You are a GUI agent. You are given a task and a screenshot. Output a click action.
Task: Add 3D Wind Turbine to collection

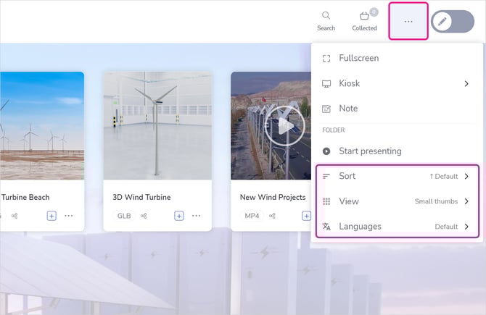179,216
